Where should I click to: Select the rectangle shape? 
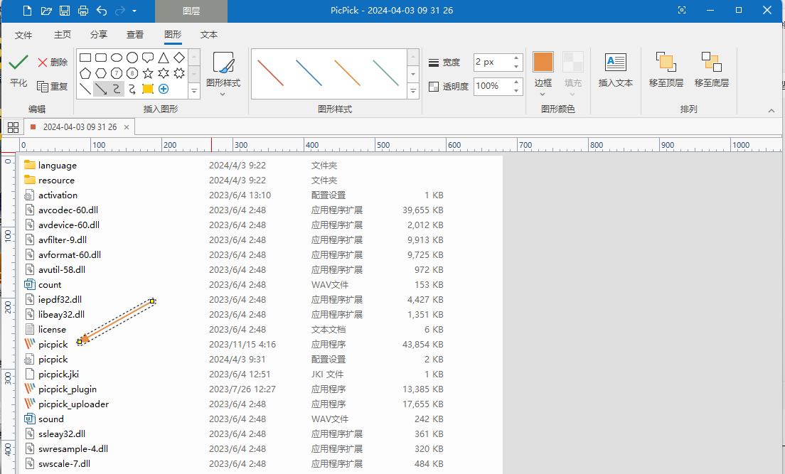point(85,58)
